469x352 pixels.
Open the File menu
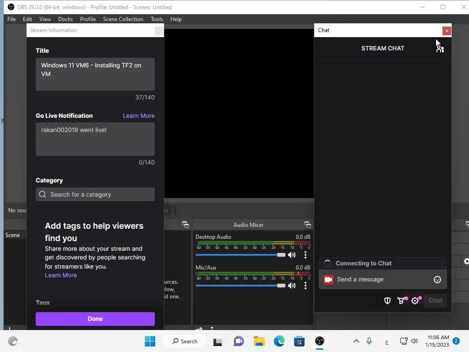coord(11,19)
